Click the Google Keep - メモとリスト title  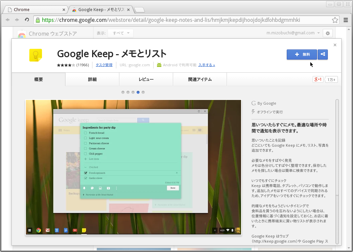pos(112,53)
